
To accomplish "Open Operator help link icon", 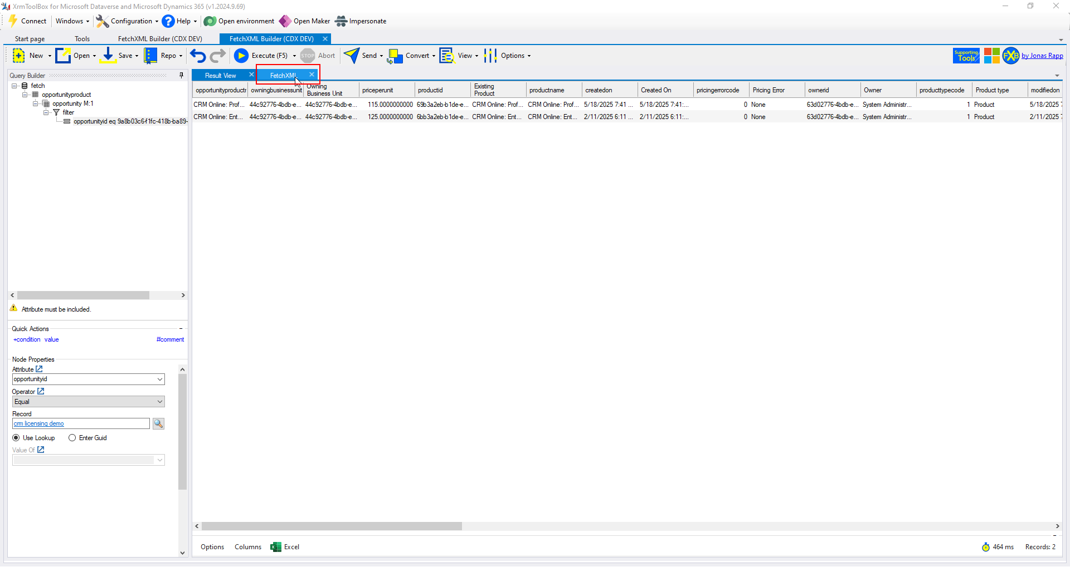I will tap(41, 391).
